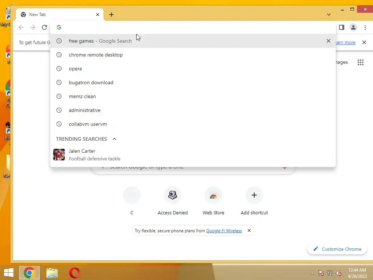The image size is (373, 280).
Task: Click the history icon beside administrative
Action: coord(59,110)
